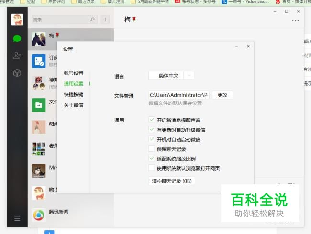Open the 文件传输助手 green folder icon

coord(39,105)
